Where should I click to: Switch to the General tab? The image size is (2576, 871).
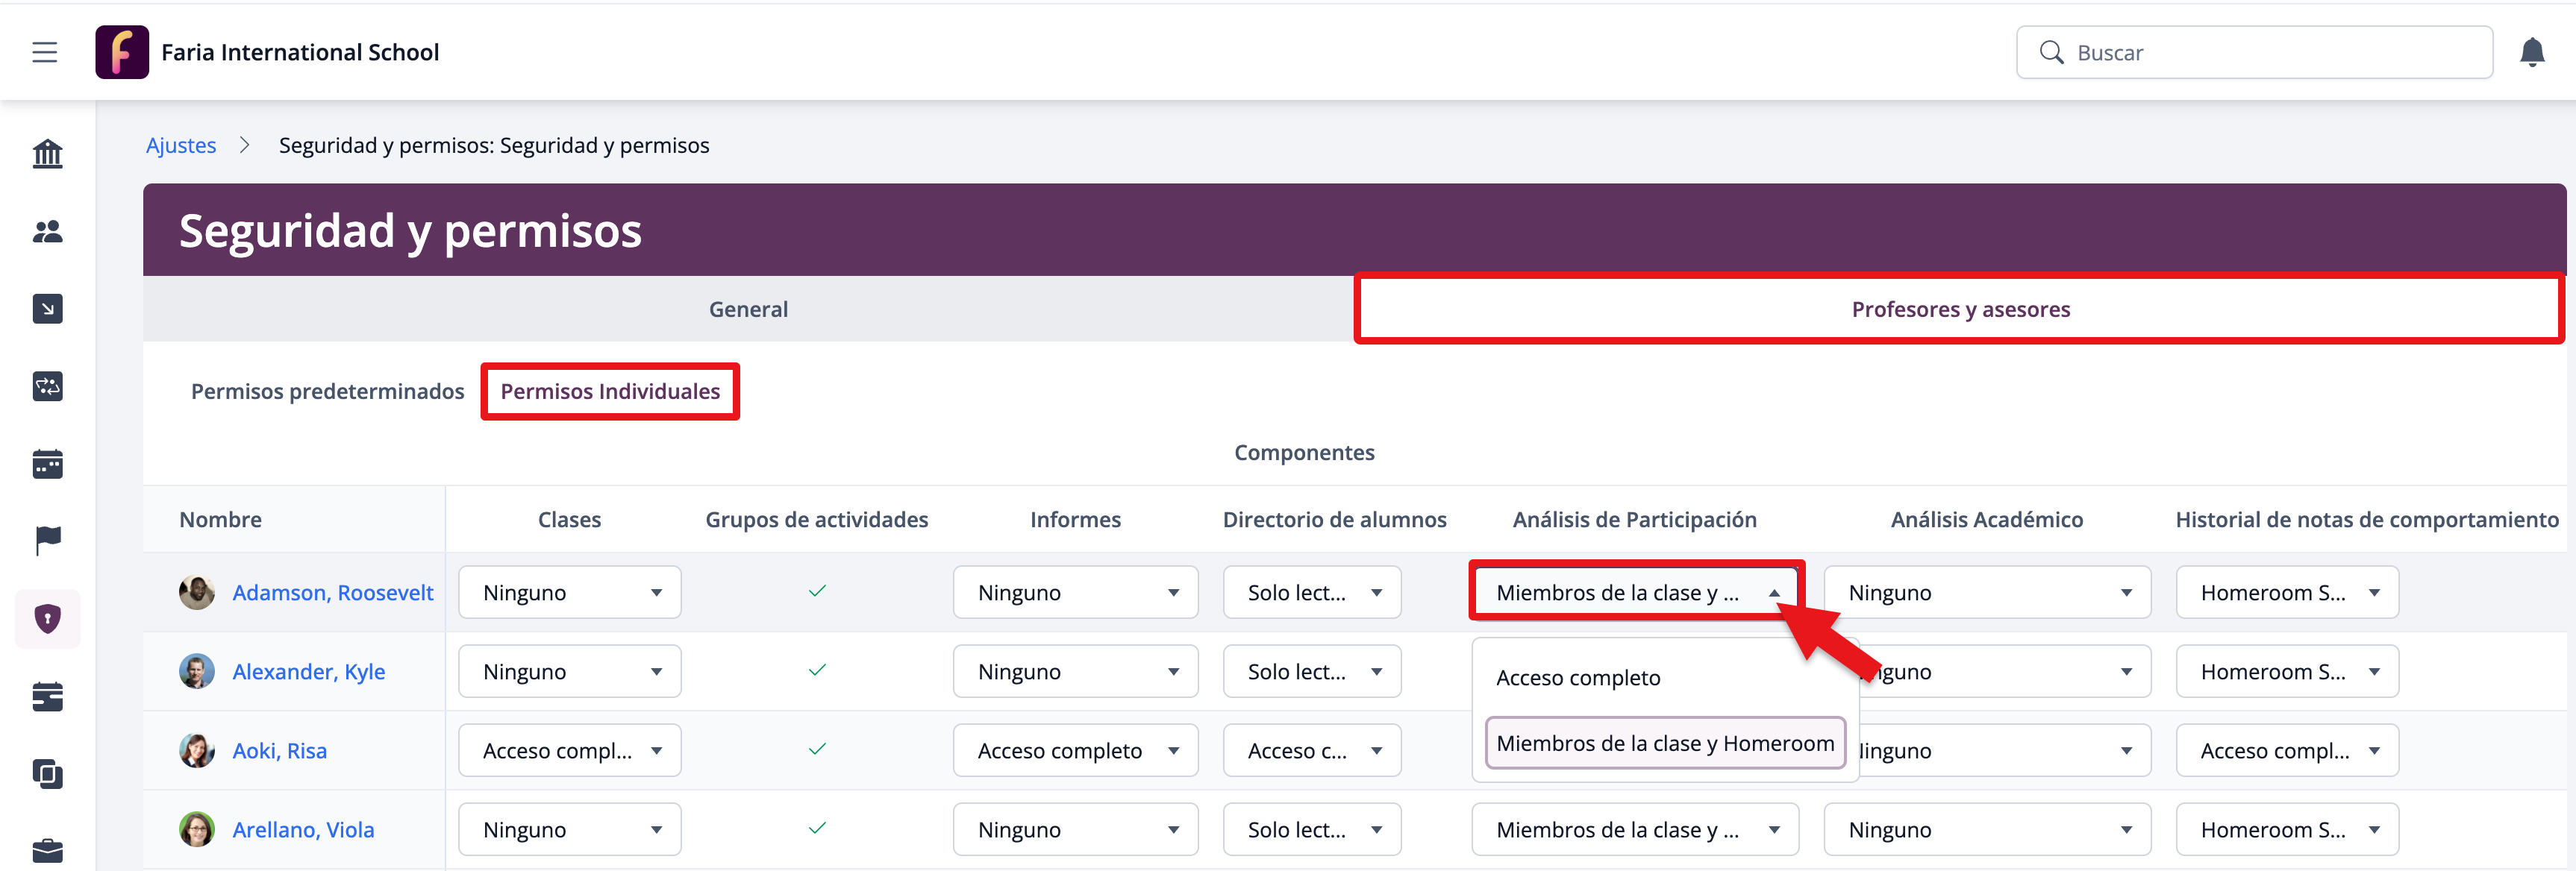748,309
